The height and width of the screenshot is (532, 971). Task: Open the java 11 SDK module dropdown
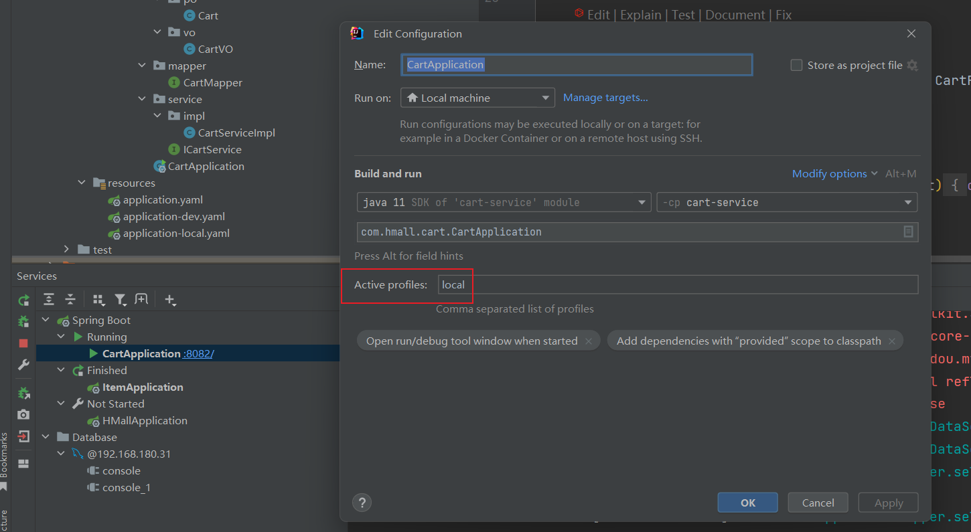tap(504, 202)
